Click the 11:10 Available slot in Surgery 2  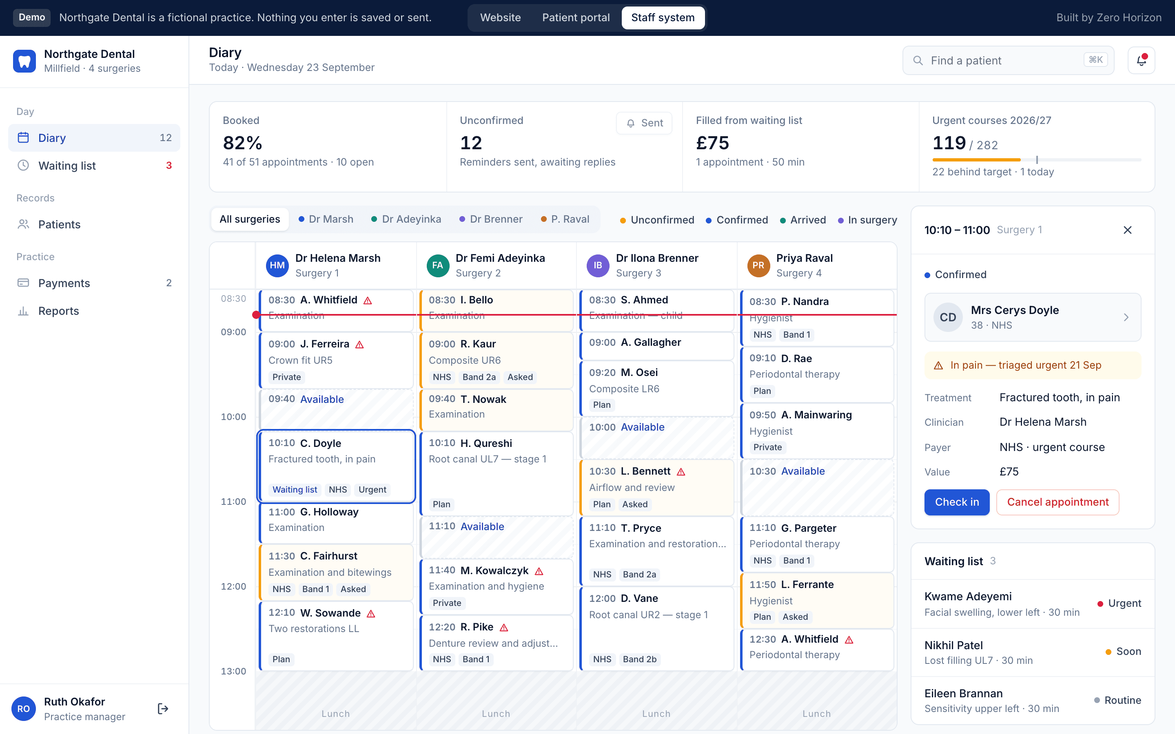[x=496, y=537]
